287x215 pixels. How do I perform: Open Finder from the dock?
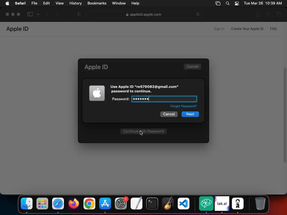[27, 204]
